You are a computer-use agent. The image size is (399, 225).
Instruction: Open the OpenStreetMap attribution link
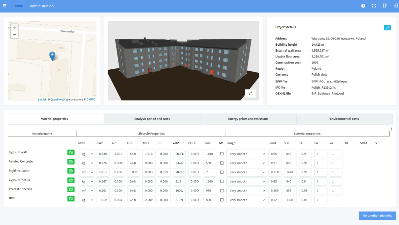(60, 100)
